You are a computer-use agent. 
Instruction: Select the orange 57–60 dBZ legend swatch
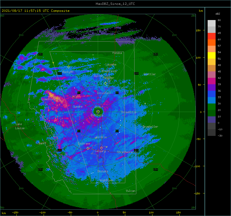[211, 43]
